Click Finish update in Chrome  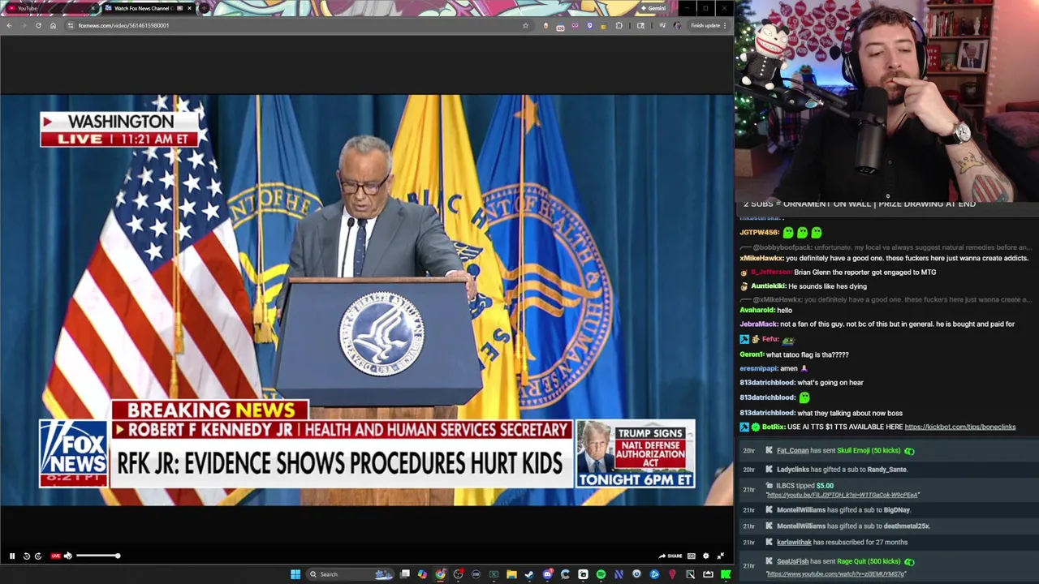(708, 25)
